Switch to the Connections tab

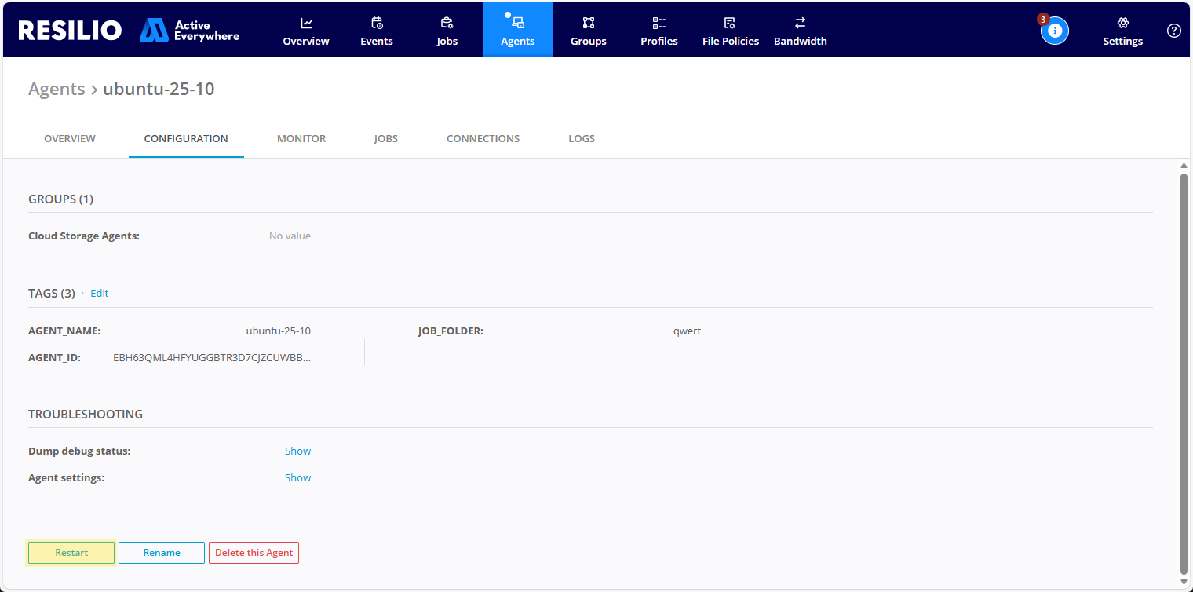coord(483,139)
